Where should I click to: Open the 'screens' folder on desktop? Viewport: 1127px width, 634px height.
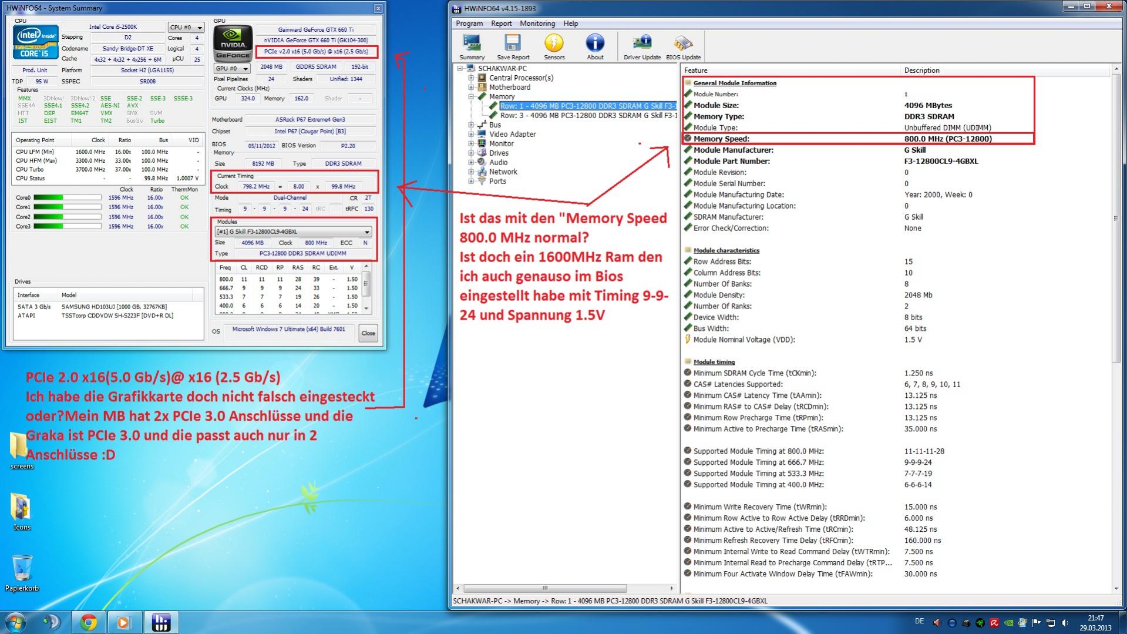click(22, 451)
